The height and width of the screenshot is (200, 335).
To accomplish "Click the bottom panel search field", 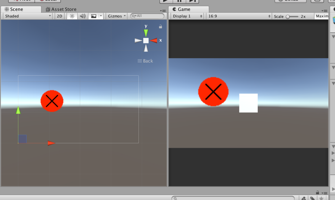I will coord(233,198).
